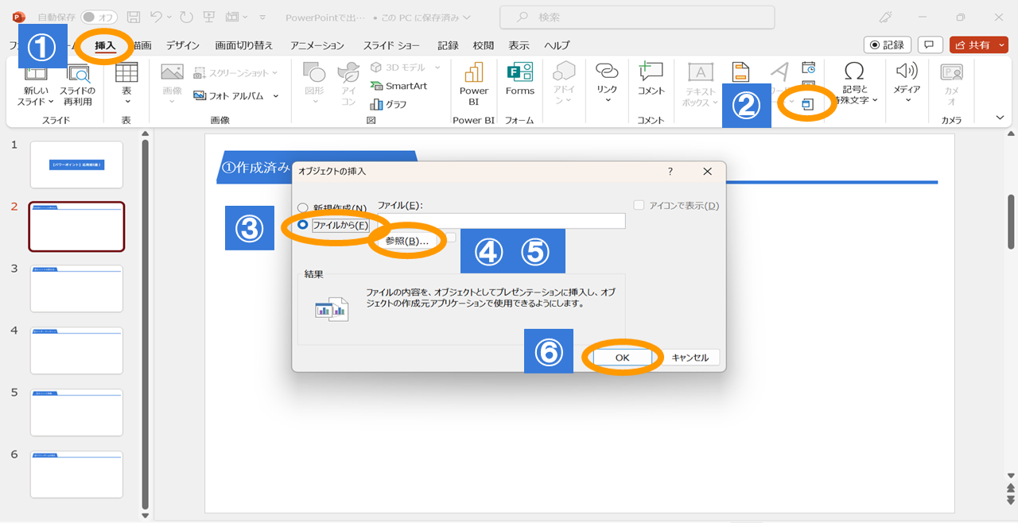Click the Coming Soon megaphone icon in title bar
Viewport: 1018px width, 523px height.
[x=886, y=17]
